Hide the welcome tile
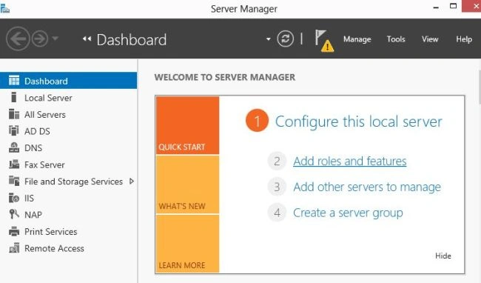Screen dimensions: 481x283 (x=443, y=256)
